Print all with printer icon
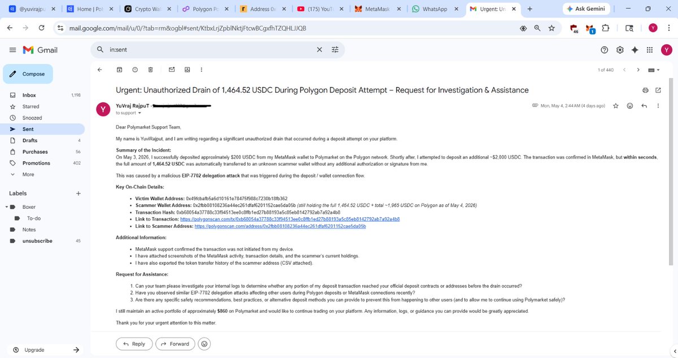The height and width of the screenshot is (358, 678). click(646, 90)
